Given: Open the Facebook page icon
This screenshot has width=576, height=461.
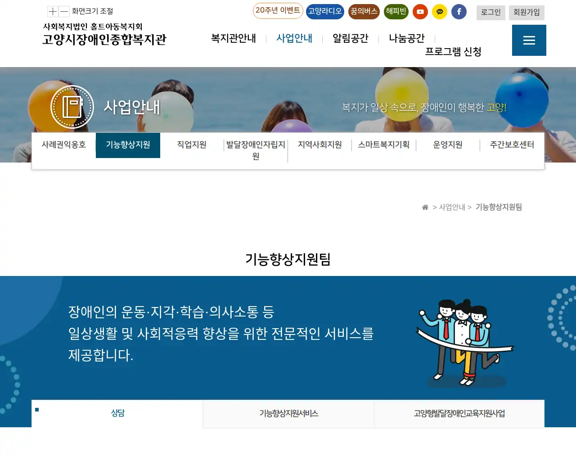Looking at the screenshot, I should click(459, 12).
